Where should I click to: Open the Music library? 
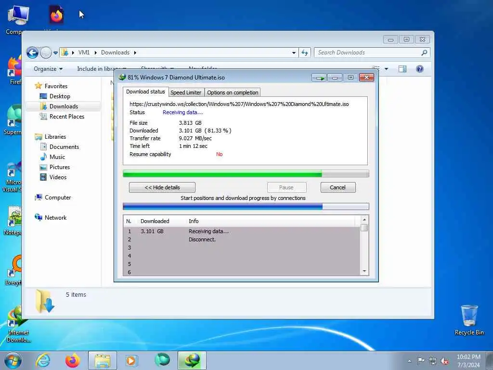[57, 157]
